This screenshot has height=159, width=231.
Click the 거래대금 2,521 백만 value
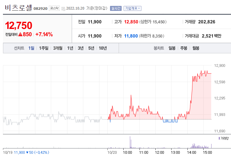tap(212, 36)
